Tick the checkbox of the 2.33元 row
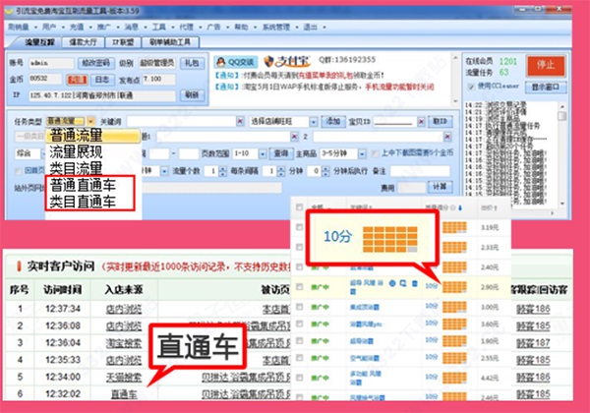The height and width of the screenshot is (413, 590). click(x=300, y=247)
